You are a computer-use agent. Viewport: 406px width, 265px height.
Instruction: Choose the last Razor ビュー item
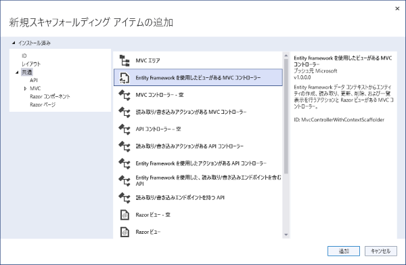tap(198, 232)
